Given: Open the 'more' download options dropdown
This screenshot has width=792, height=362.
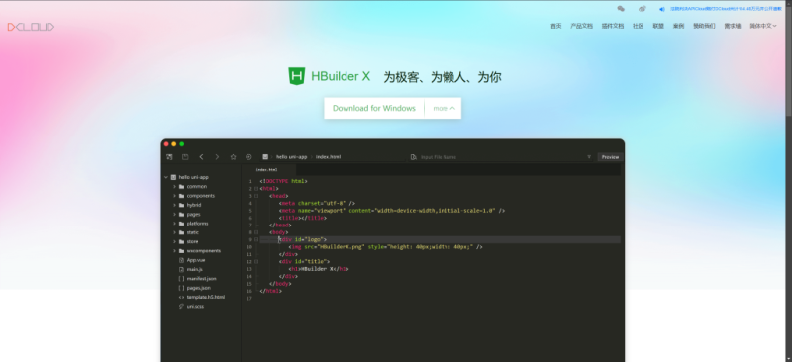Looking at the screenshot, I should pos(444,108).
